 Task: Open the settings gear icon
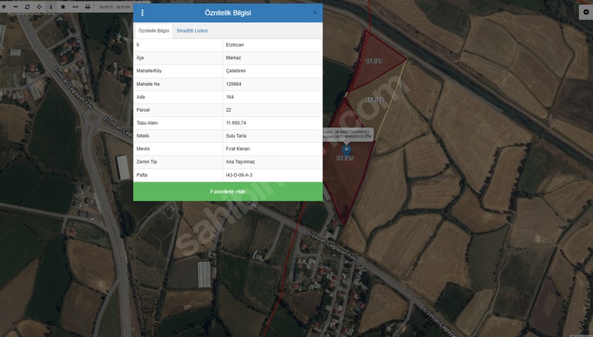(586, 12)
